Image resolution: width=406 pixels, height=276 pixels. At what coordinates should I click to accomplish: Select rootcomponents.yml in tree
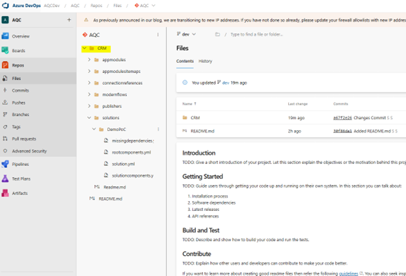(131, 152)
